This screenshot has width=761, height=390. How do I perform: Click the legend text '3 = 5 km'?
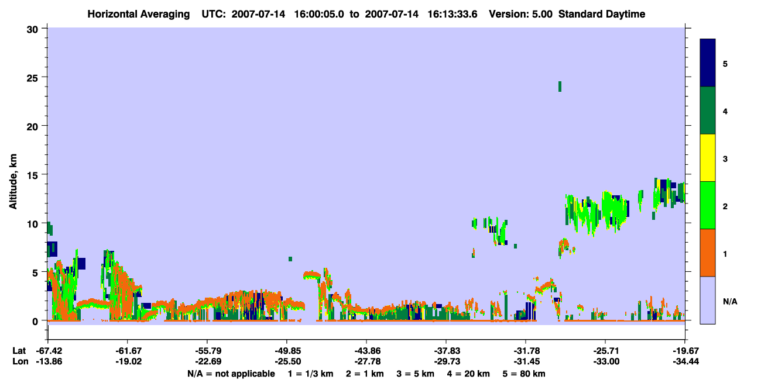[417, 374]
